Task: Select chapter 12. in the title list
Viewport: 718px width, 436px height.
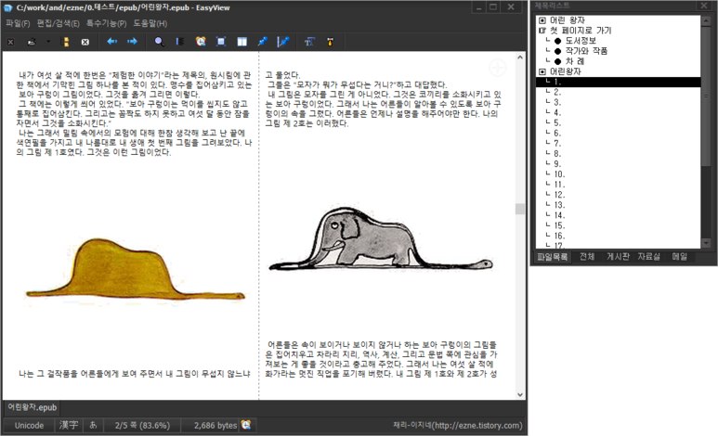Action: point(559,195)
